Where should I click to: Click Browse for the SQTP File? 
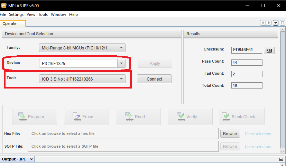[x=230, y=146]
